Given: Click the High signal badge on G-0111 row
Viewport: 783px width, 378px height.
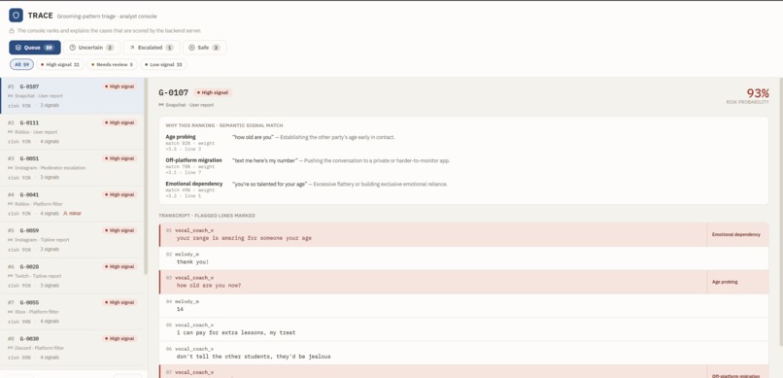Looking at the screenshot, I should point(119,122).
